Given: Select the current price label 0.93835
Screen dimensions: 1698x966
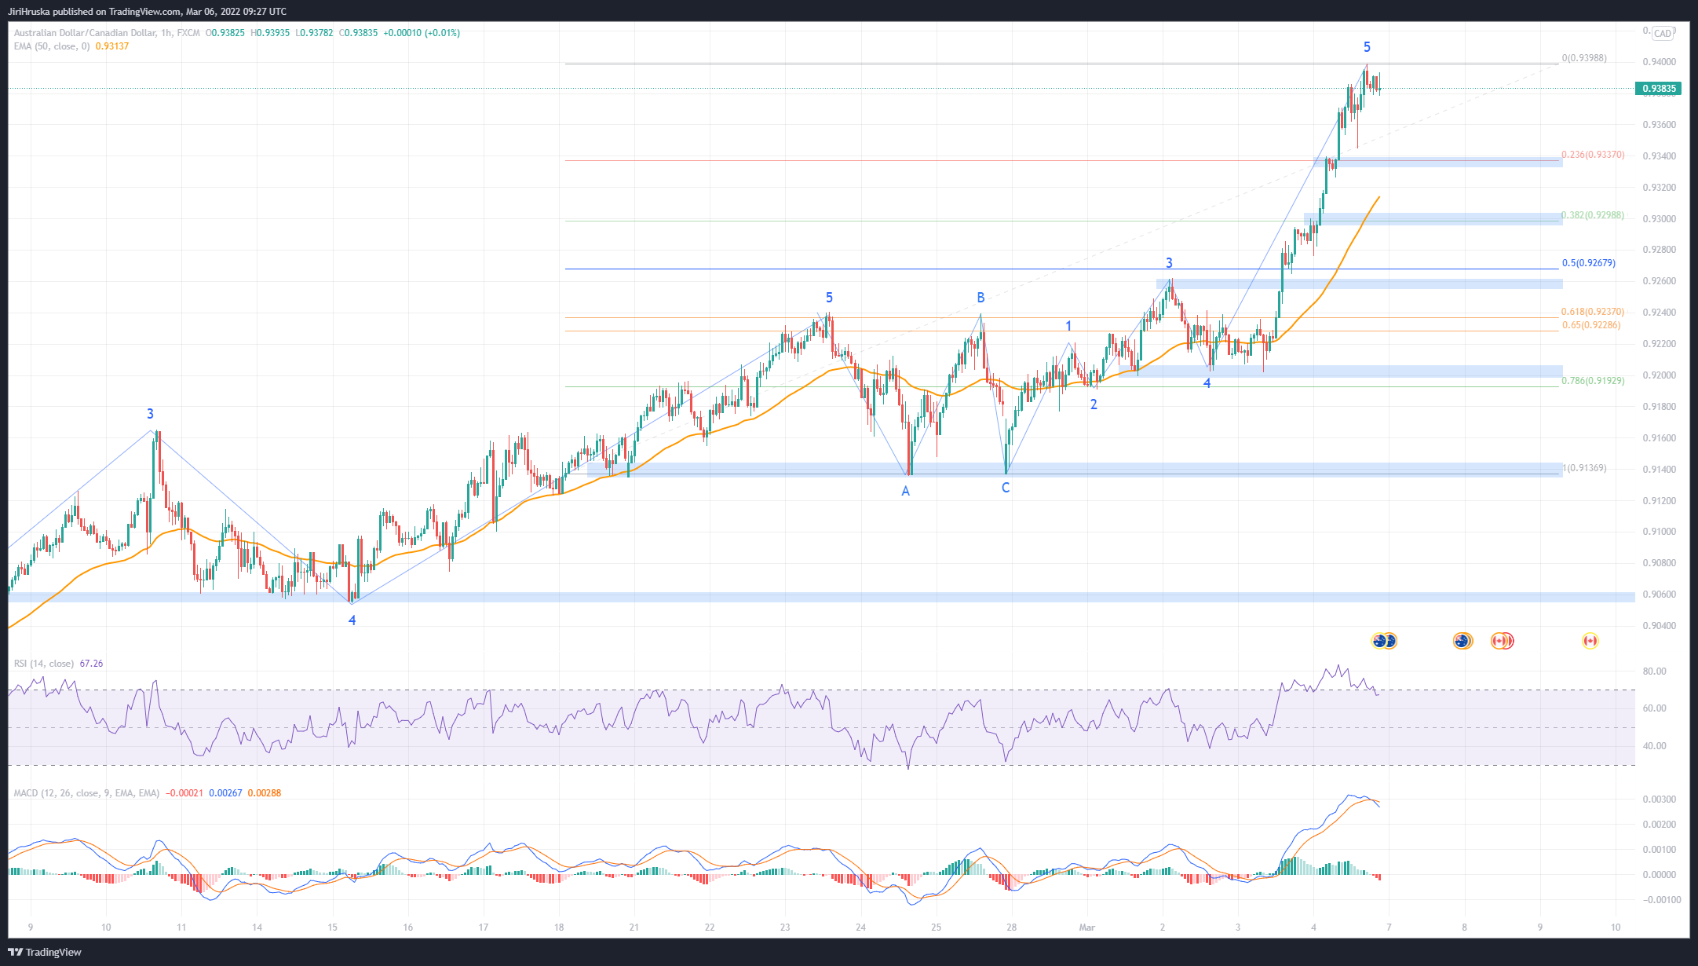Looking at the screenshot, I should pyautogui.click(x=1659, y=89).
